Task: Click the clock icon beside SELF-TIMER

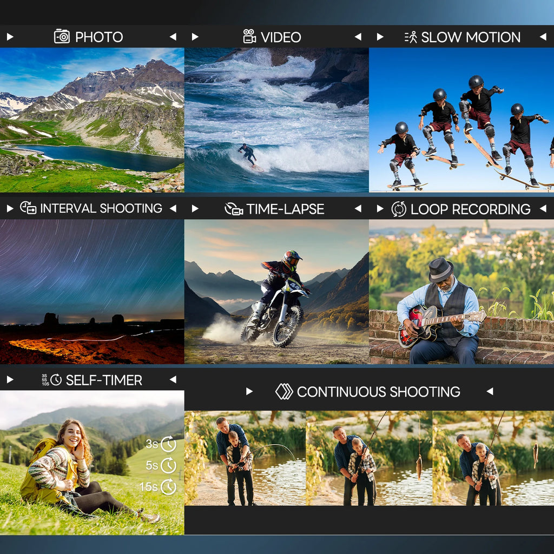Action: pyautogui.click(x=56, y=380)
